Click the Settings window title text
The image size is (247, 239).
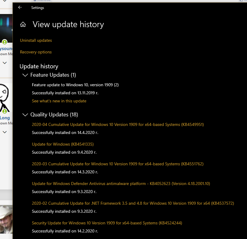click(x=38, y=8)
